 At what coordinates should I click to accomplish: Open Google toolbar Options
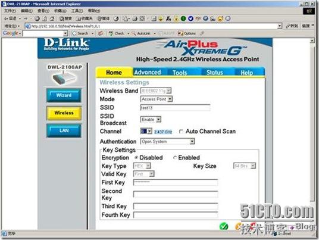(x=186, y=33)
